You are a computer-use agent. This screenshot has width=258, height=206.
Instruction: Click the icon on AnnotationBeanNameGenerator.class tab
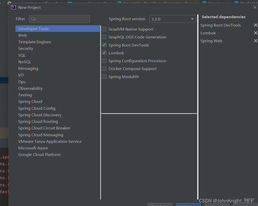119,2
